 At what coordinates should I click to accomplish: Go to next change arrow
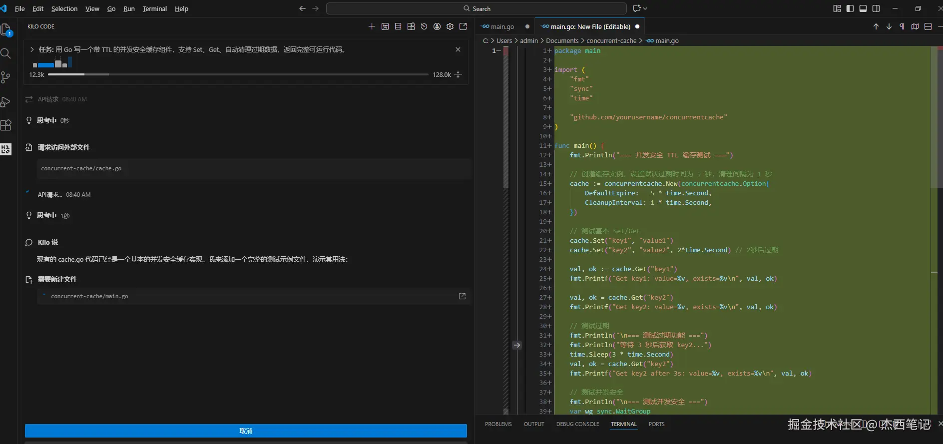(889, 26)
